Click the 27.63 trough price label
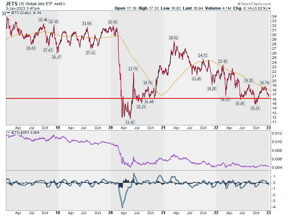 pos(48,50)
